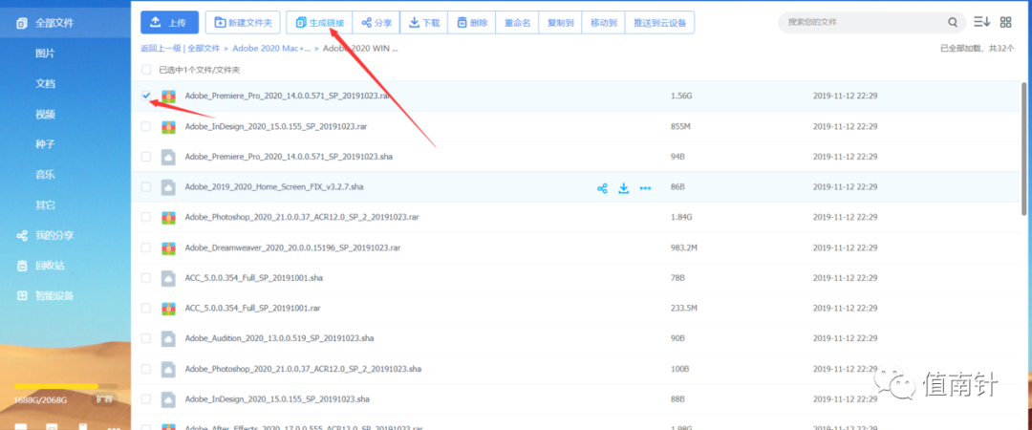
Task: Select 视频 category in sidebar
Action: click(x=45, y=114)
